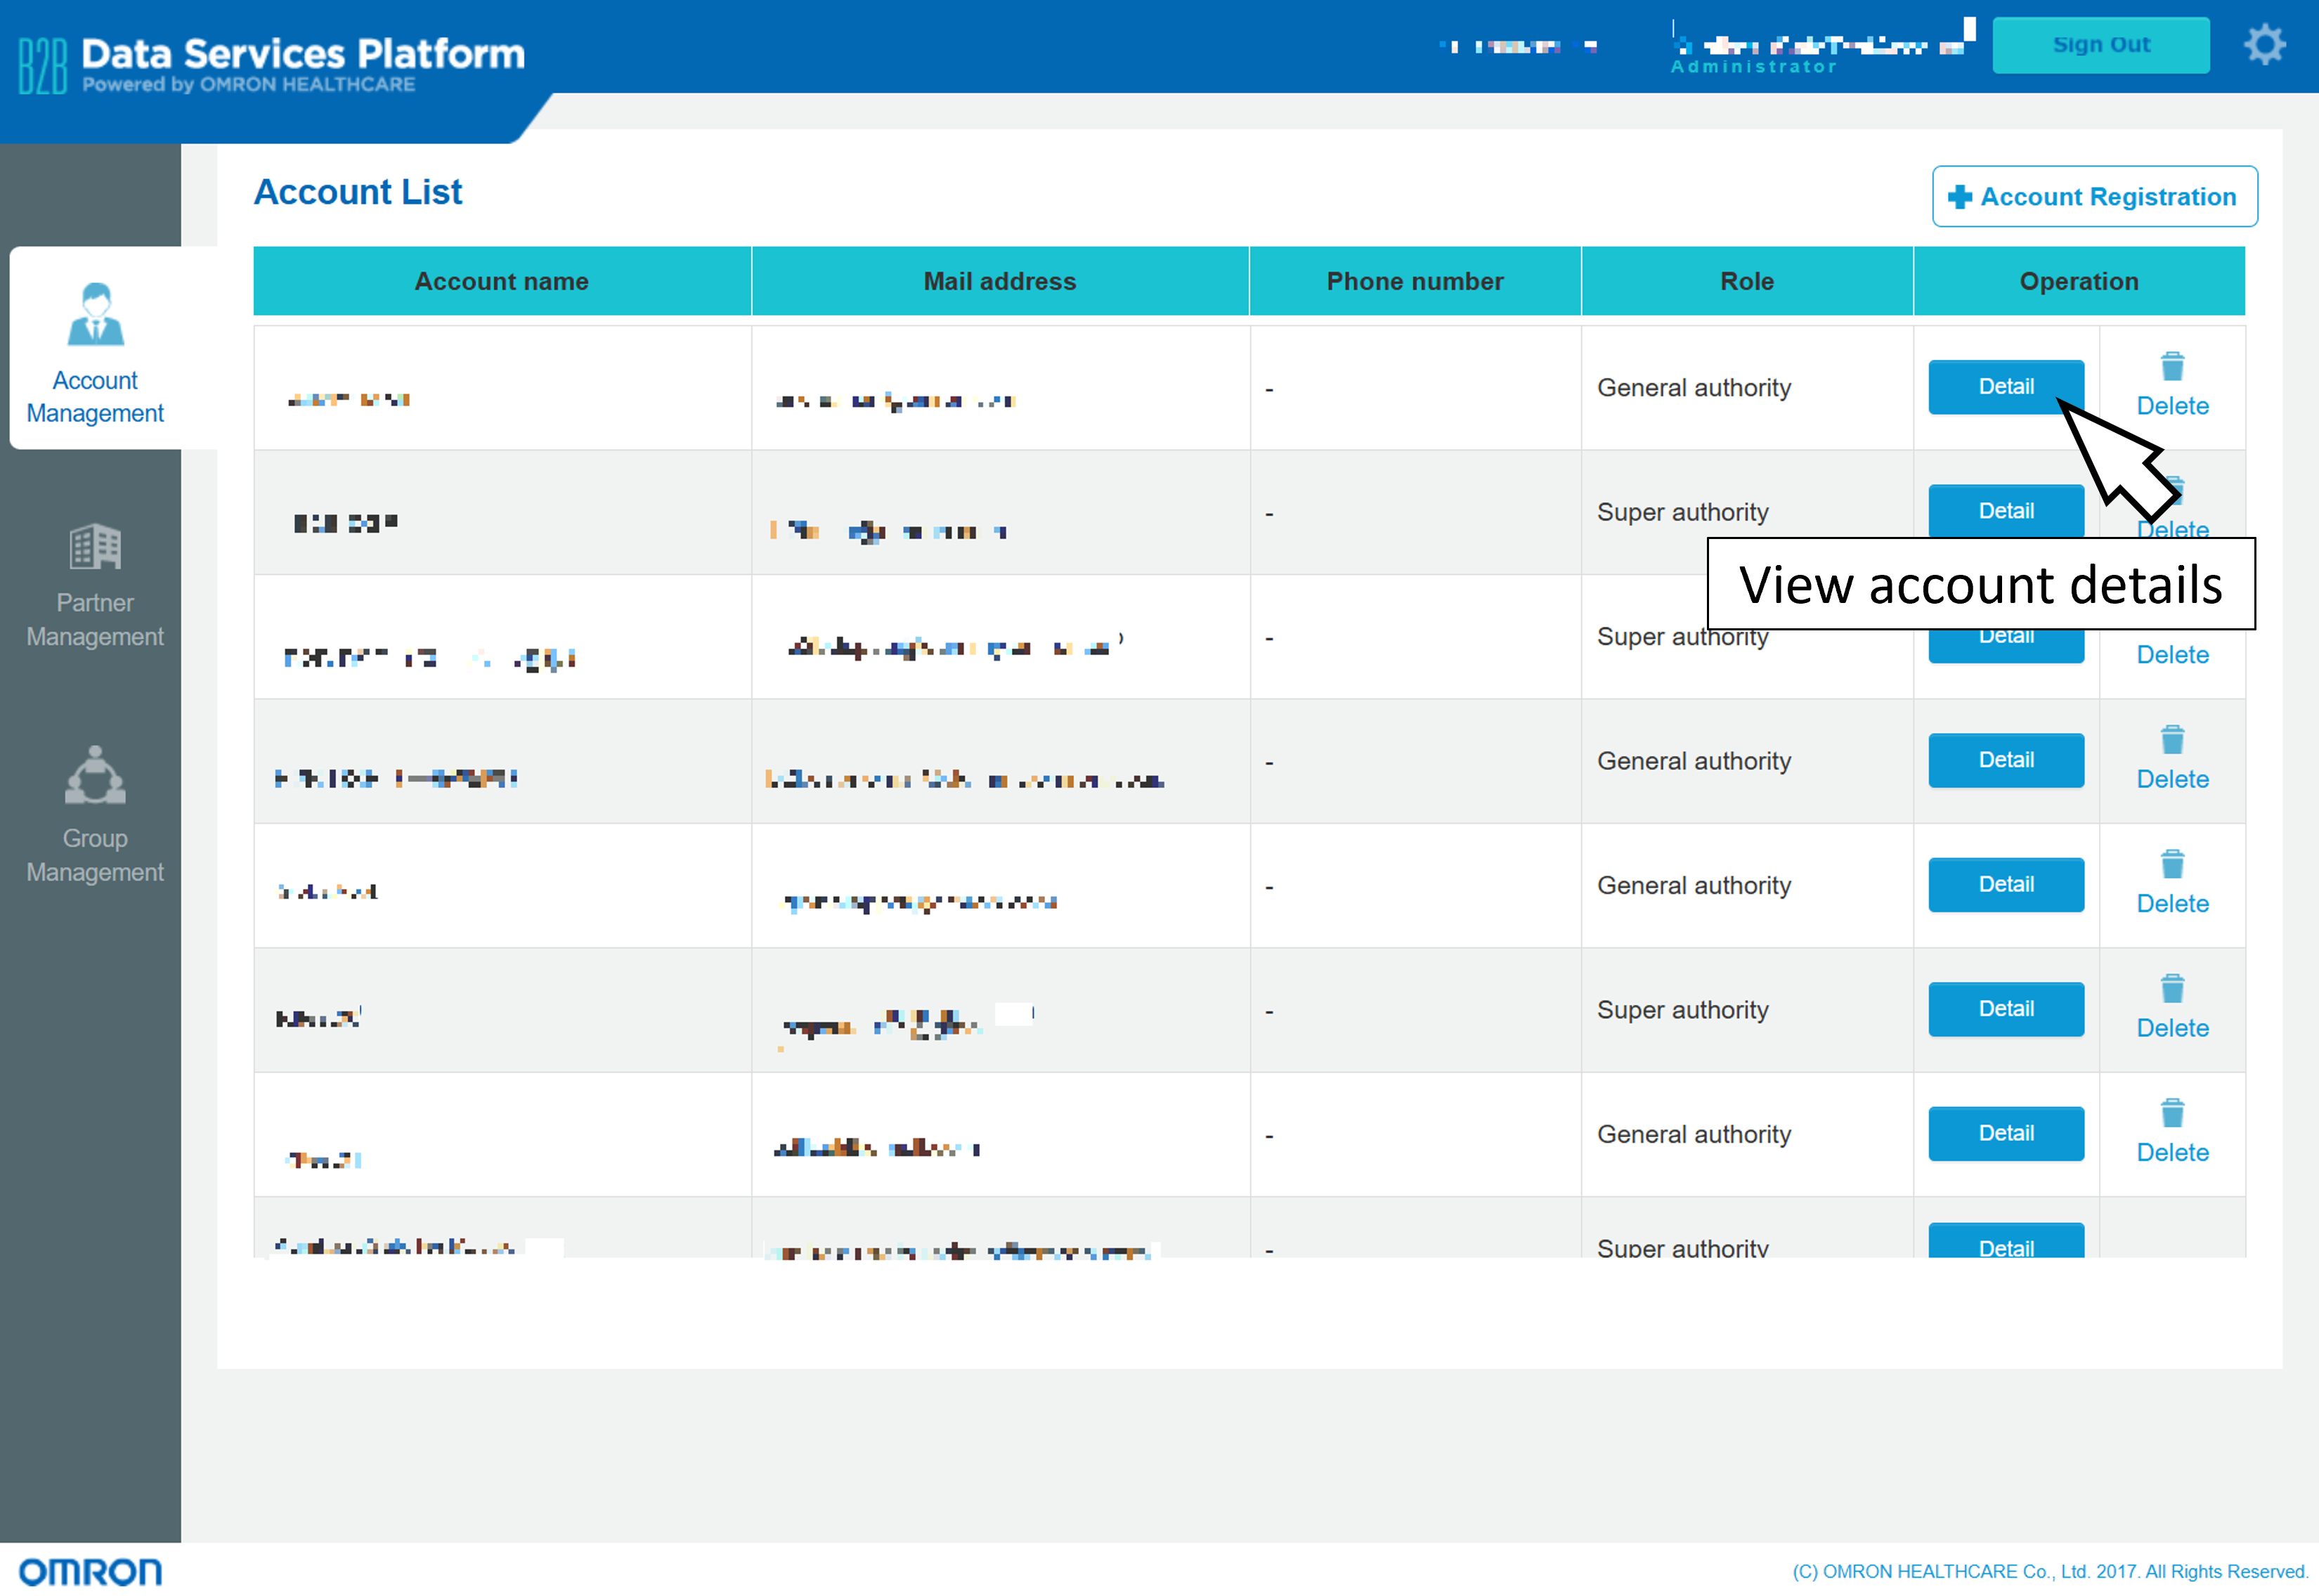Open the settings gear icon
This screenshot has width=2319, height=1596.
click(x=2264, y=45)
